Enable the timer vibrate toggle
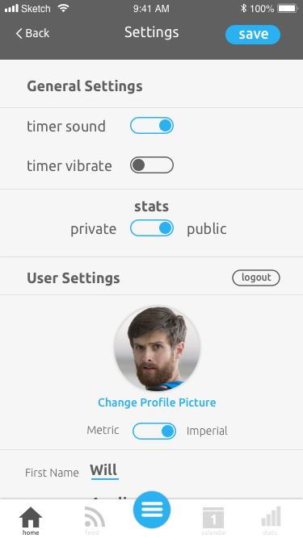 pos(152,165)
